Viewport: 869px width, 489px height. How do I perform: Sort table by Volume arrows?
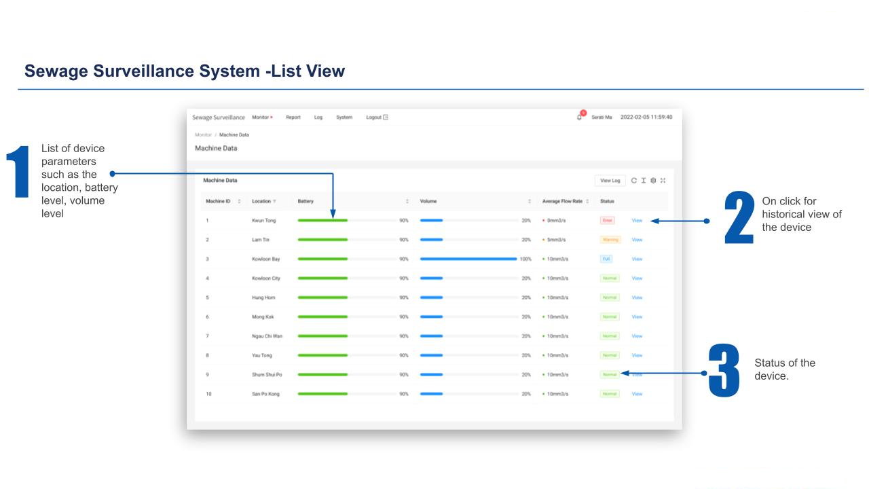(x=529, y=201)
